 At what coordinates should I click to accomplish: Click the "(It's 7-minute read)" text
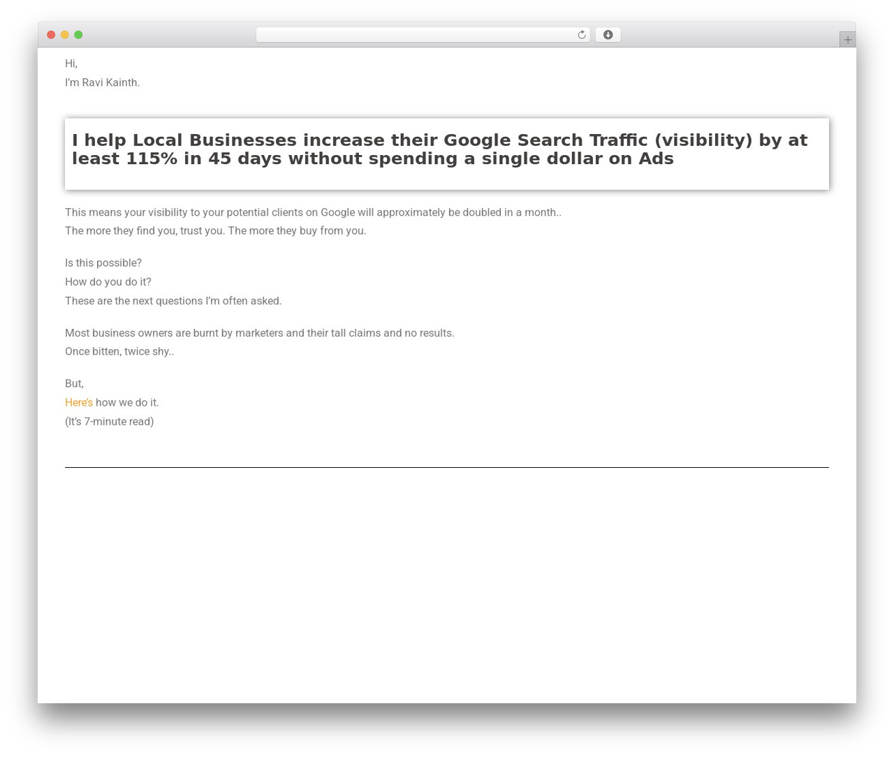(x=110, y=422)
